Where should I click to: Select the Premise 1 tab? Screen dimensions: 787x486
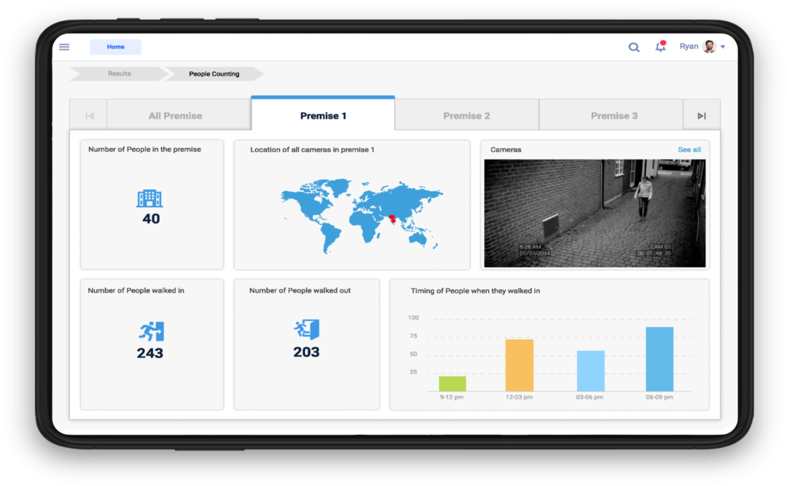tap(324, 114)
